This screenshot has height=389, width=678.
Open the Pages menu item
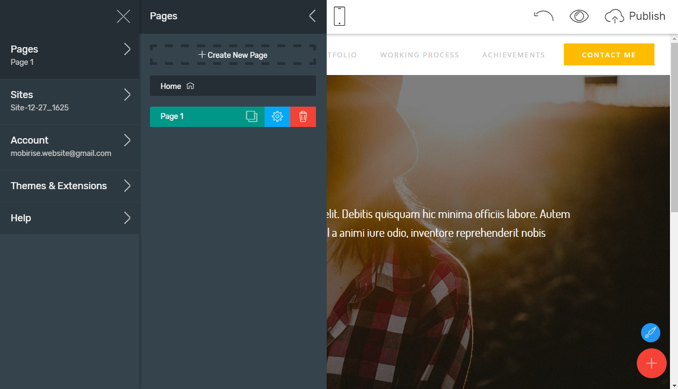point(70,56)
